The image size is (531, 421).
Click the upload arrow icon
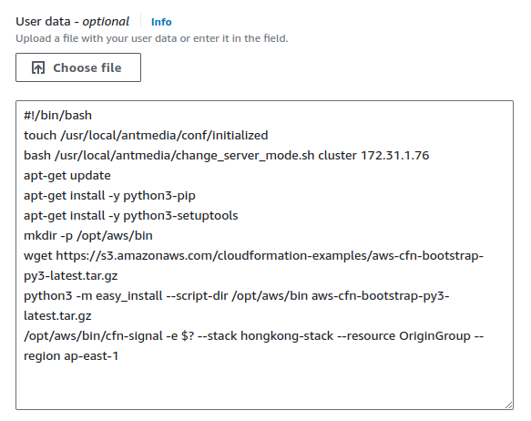pos(38,67)
